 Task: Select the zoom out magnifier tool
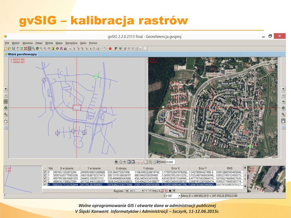coord(33,49)
